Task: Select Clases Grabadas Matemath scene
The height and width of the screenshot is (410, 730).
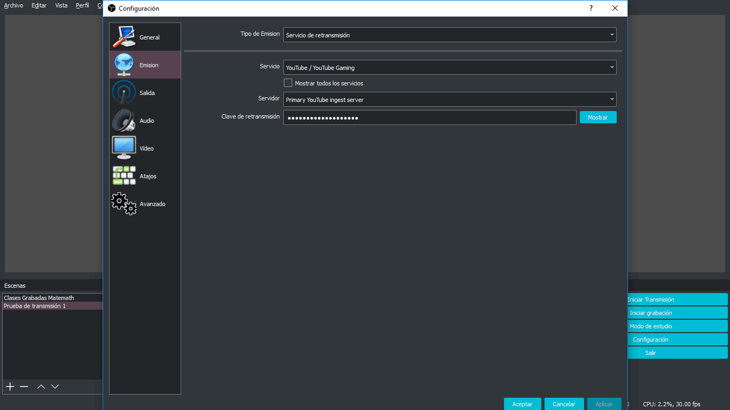Action: pos(52,298)
